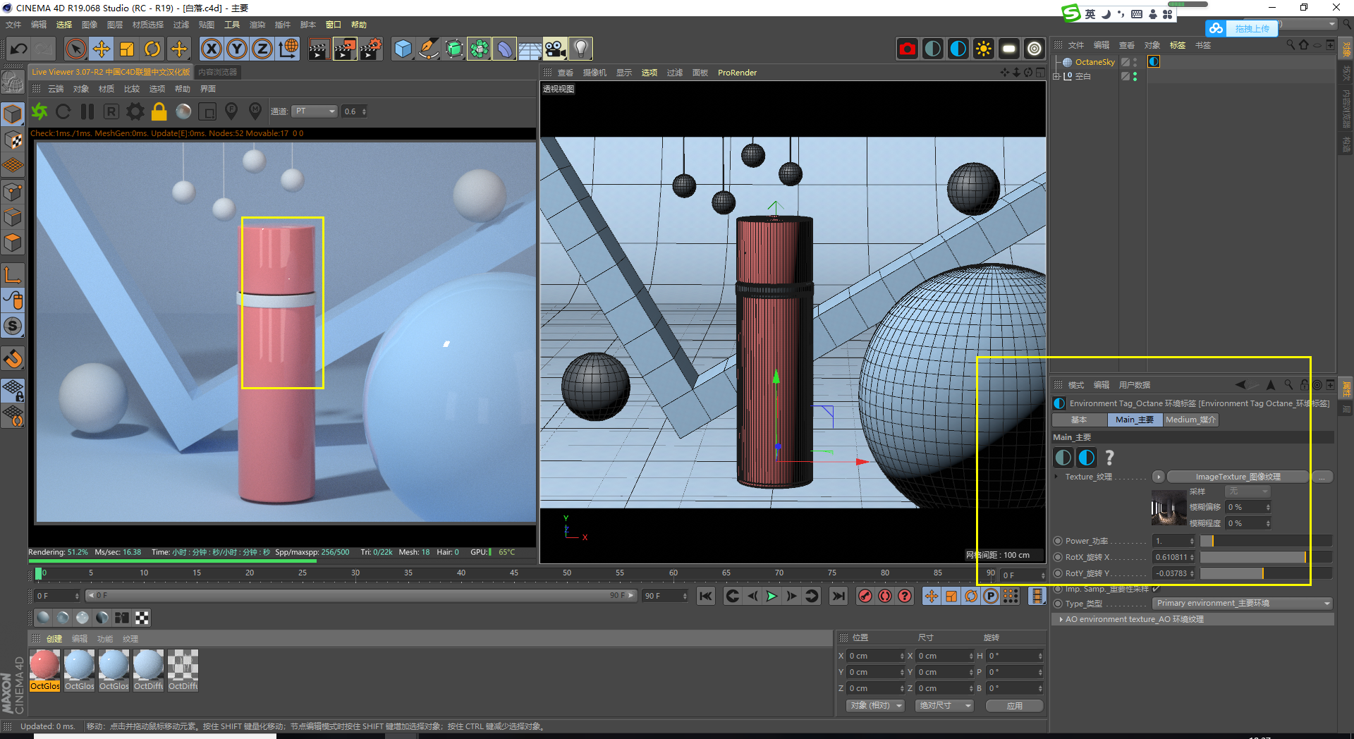Click the pick material M pin
Viewport: 1354px width, 739px height.
255,111
